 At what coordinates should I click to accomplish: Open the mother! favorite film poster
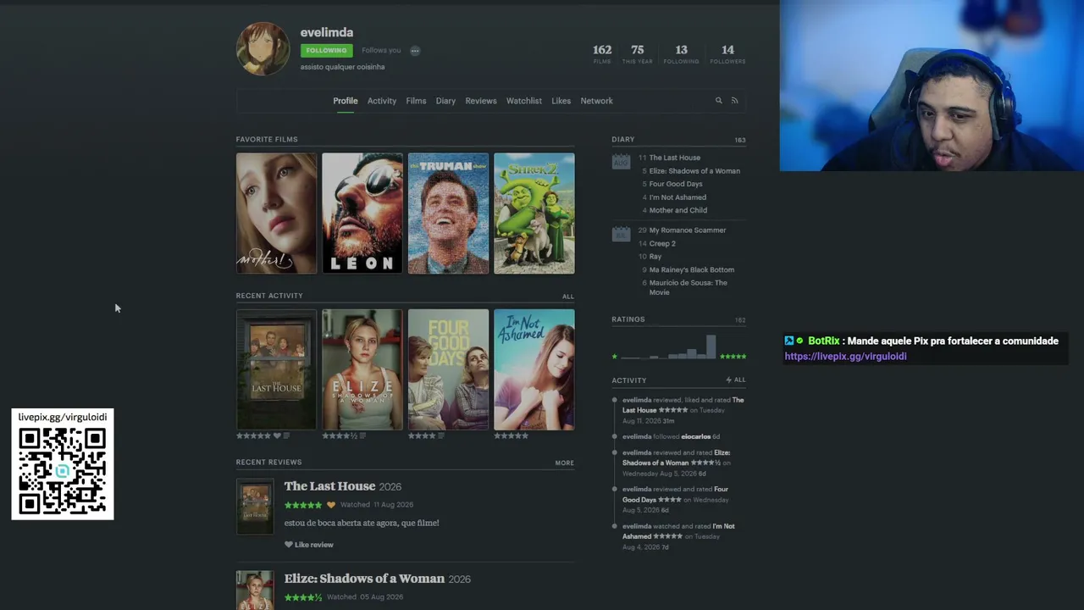pyautogui.click(x=276, y=213)
